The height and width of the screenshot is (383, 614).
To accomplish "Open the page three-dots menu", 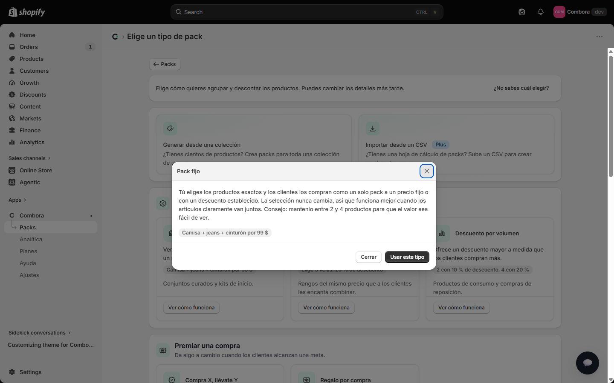I will tap(600, 37).
